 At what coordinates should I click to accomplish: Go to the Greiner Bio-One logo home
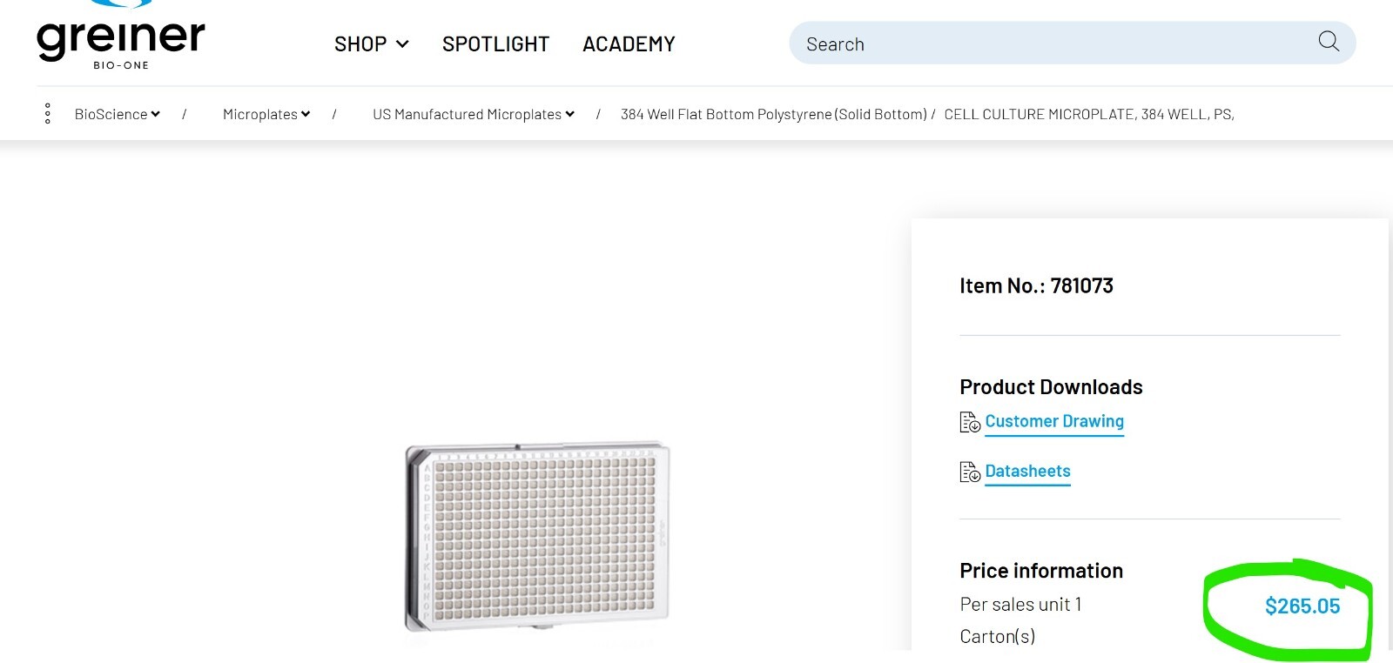121,37
